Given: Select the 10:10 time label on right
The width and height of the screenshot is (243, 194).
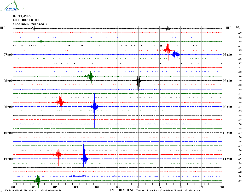Looking at the screenshot, I should [x=227, y=133].
